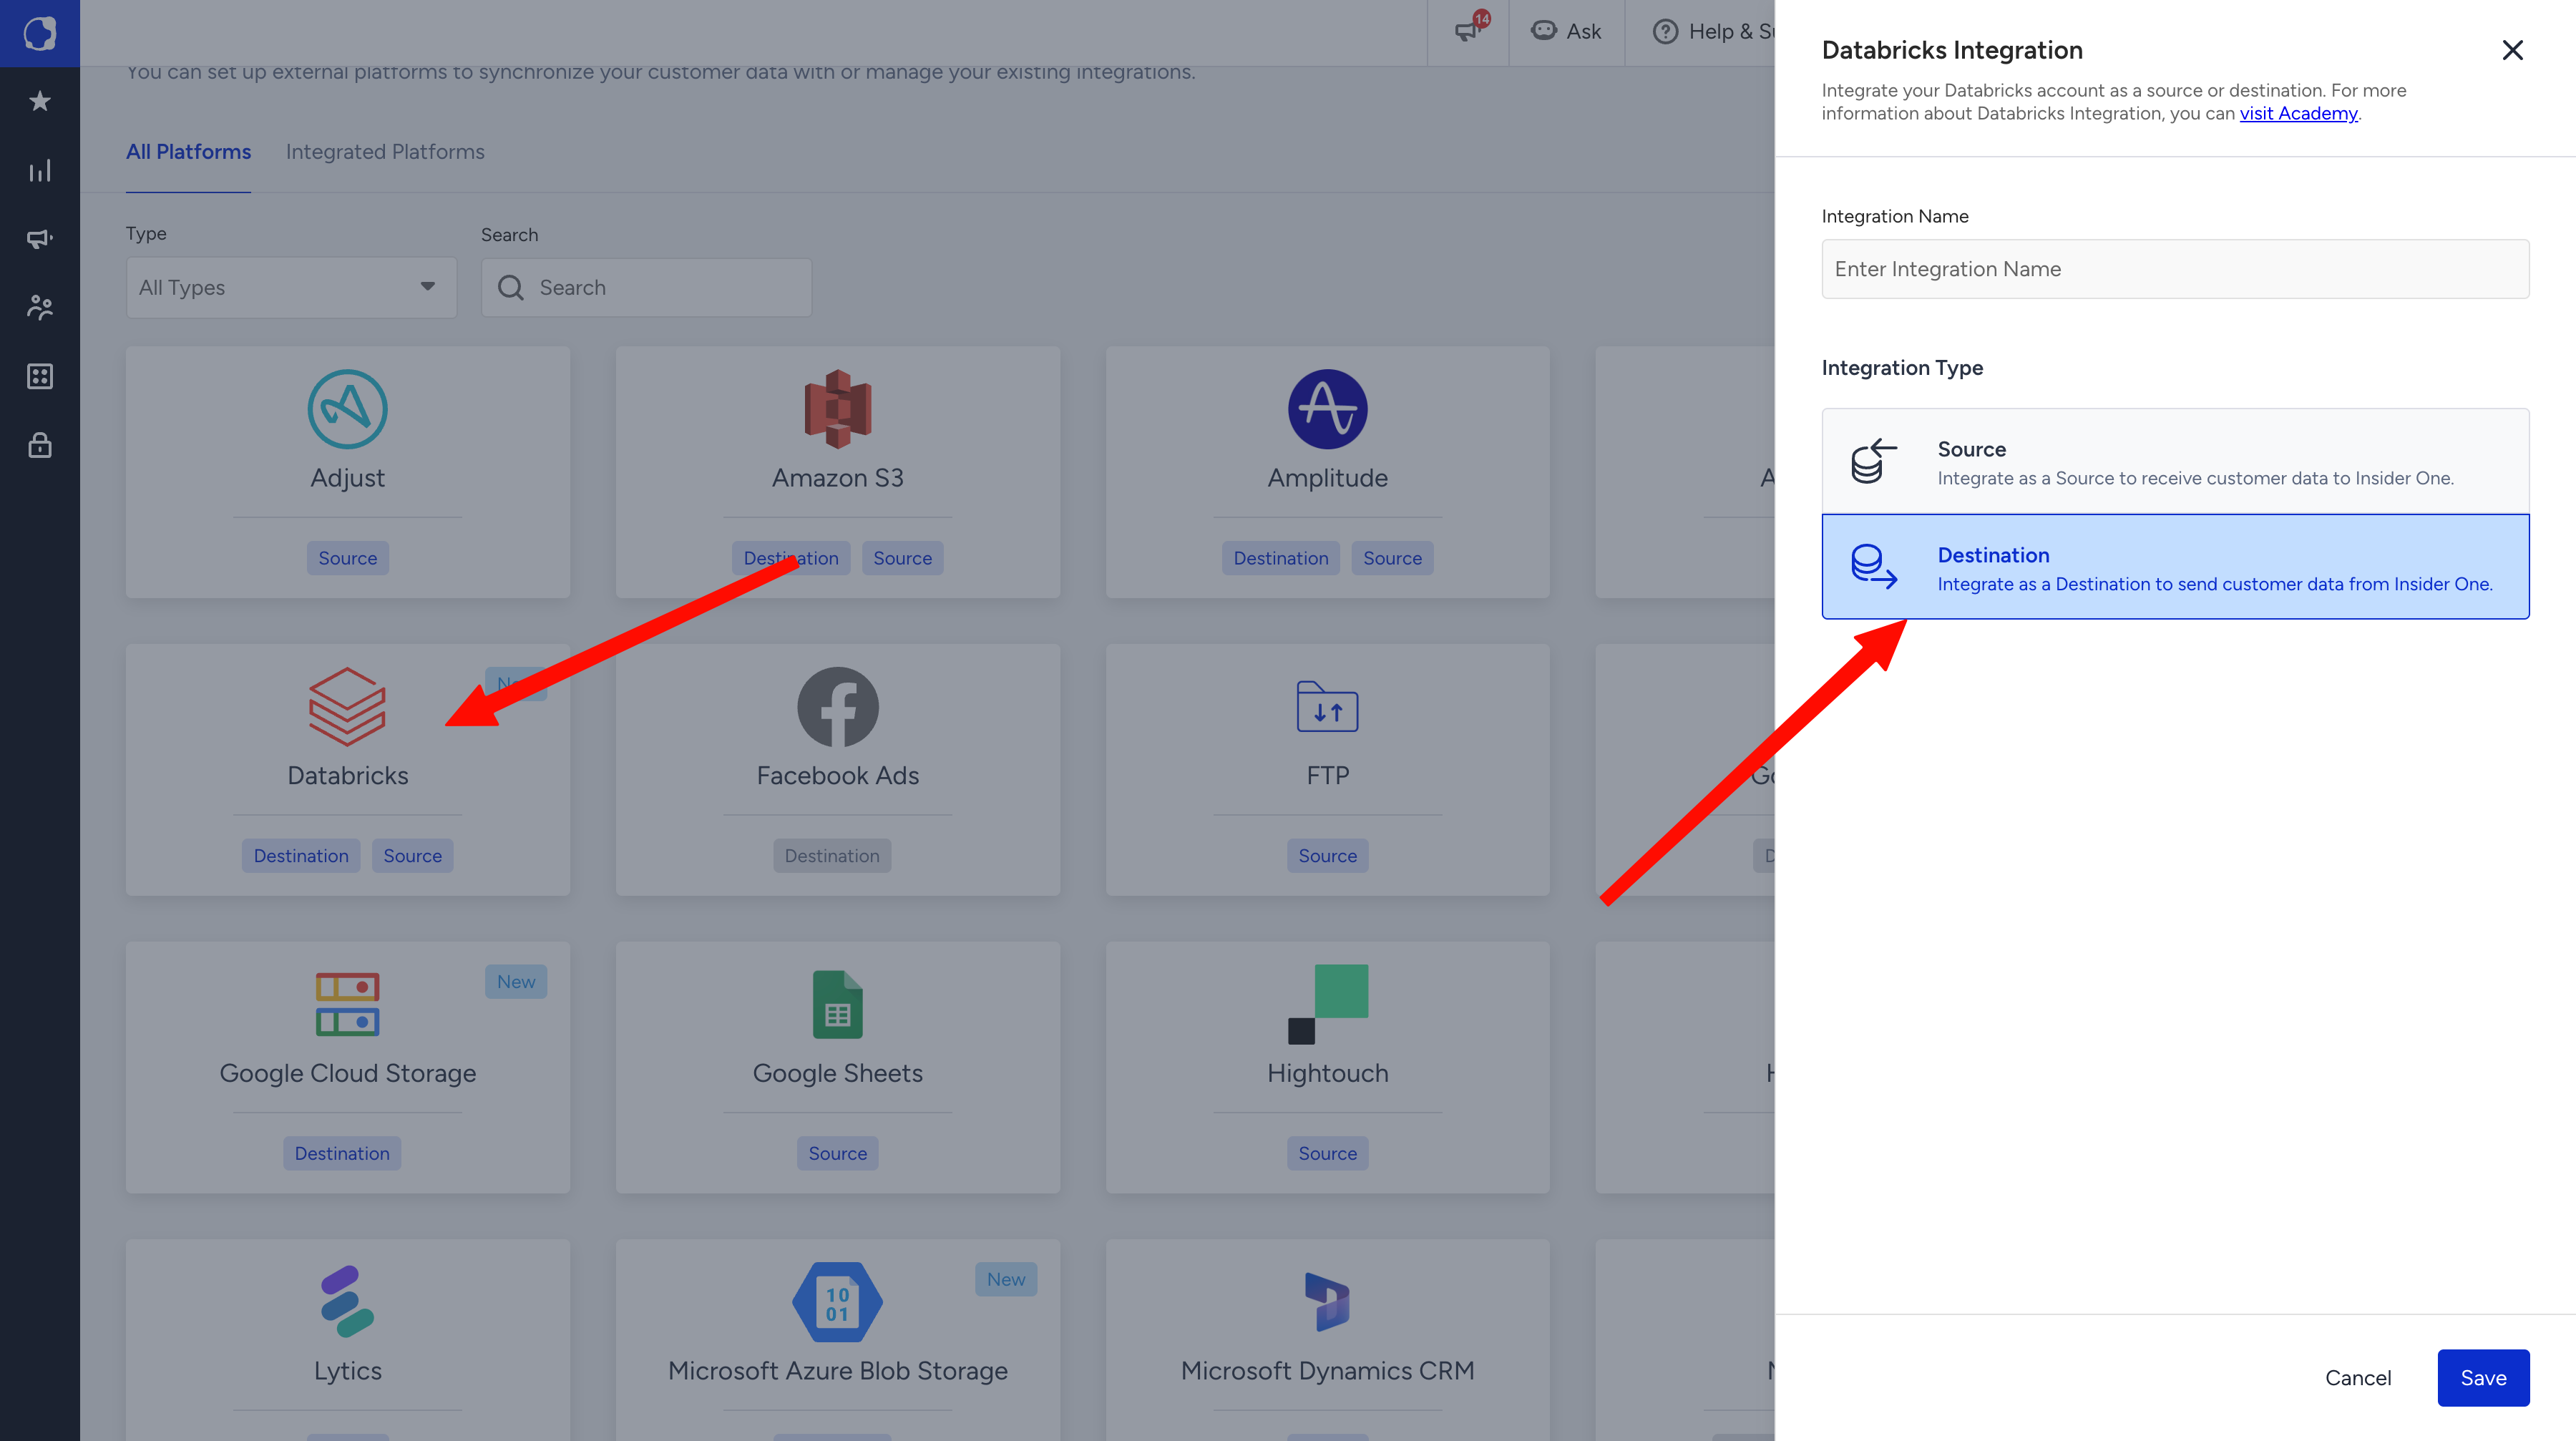This screenshot has height=1441, width=2576.
Task: Click the Lytics logo
Action: 347,1302
